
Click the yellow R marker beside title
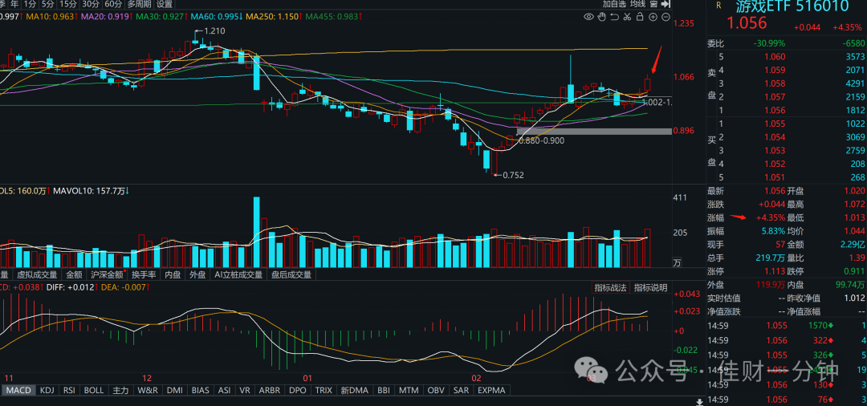718,6
